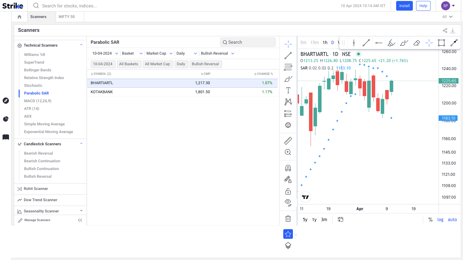The height and width of the screenshot is (260, 463).
Task: Click the TradingView logo on chart
Action: (x=305, y=197)
